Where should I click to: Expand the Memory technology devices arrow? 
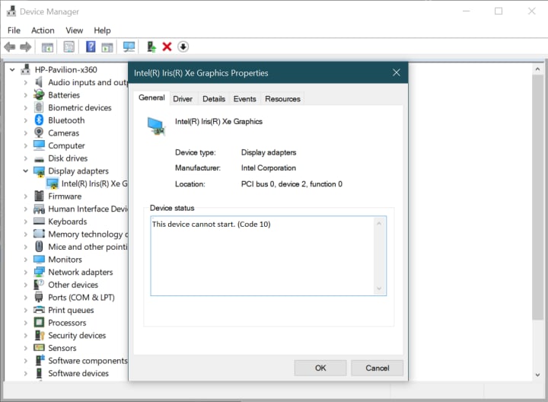[x=26, y=234]
